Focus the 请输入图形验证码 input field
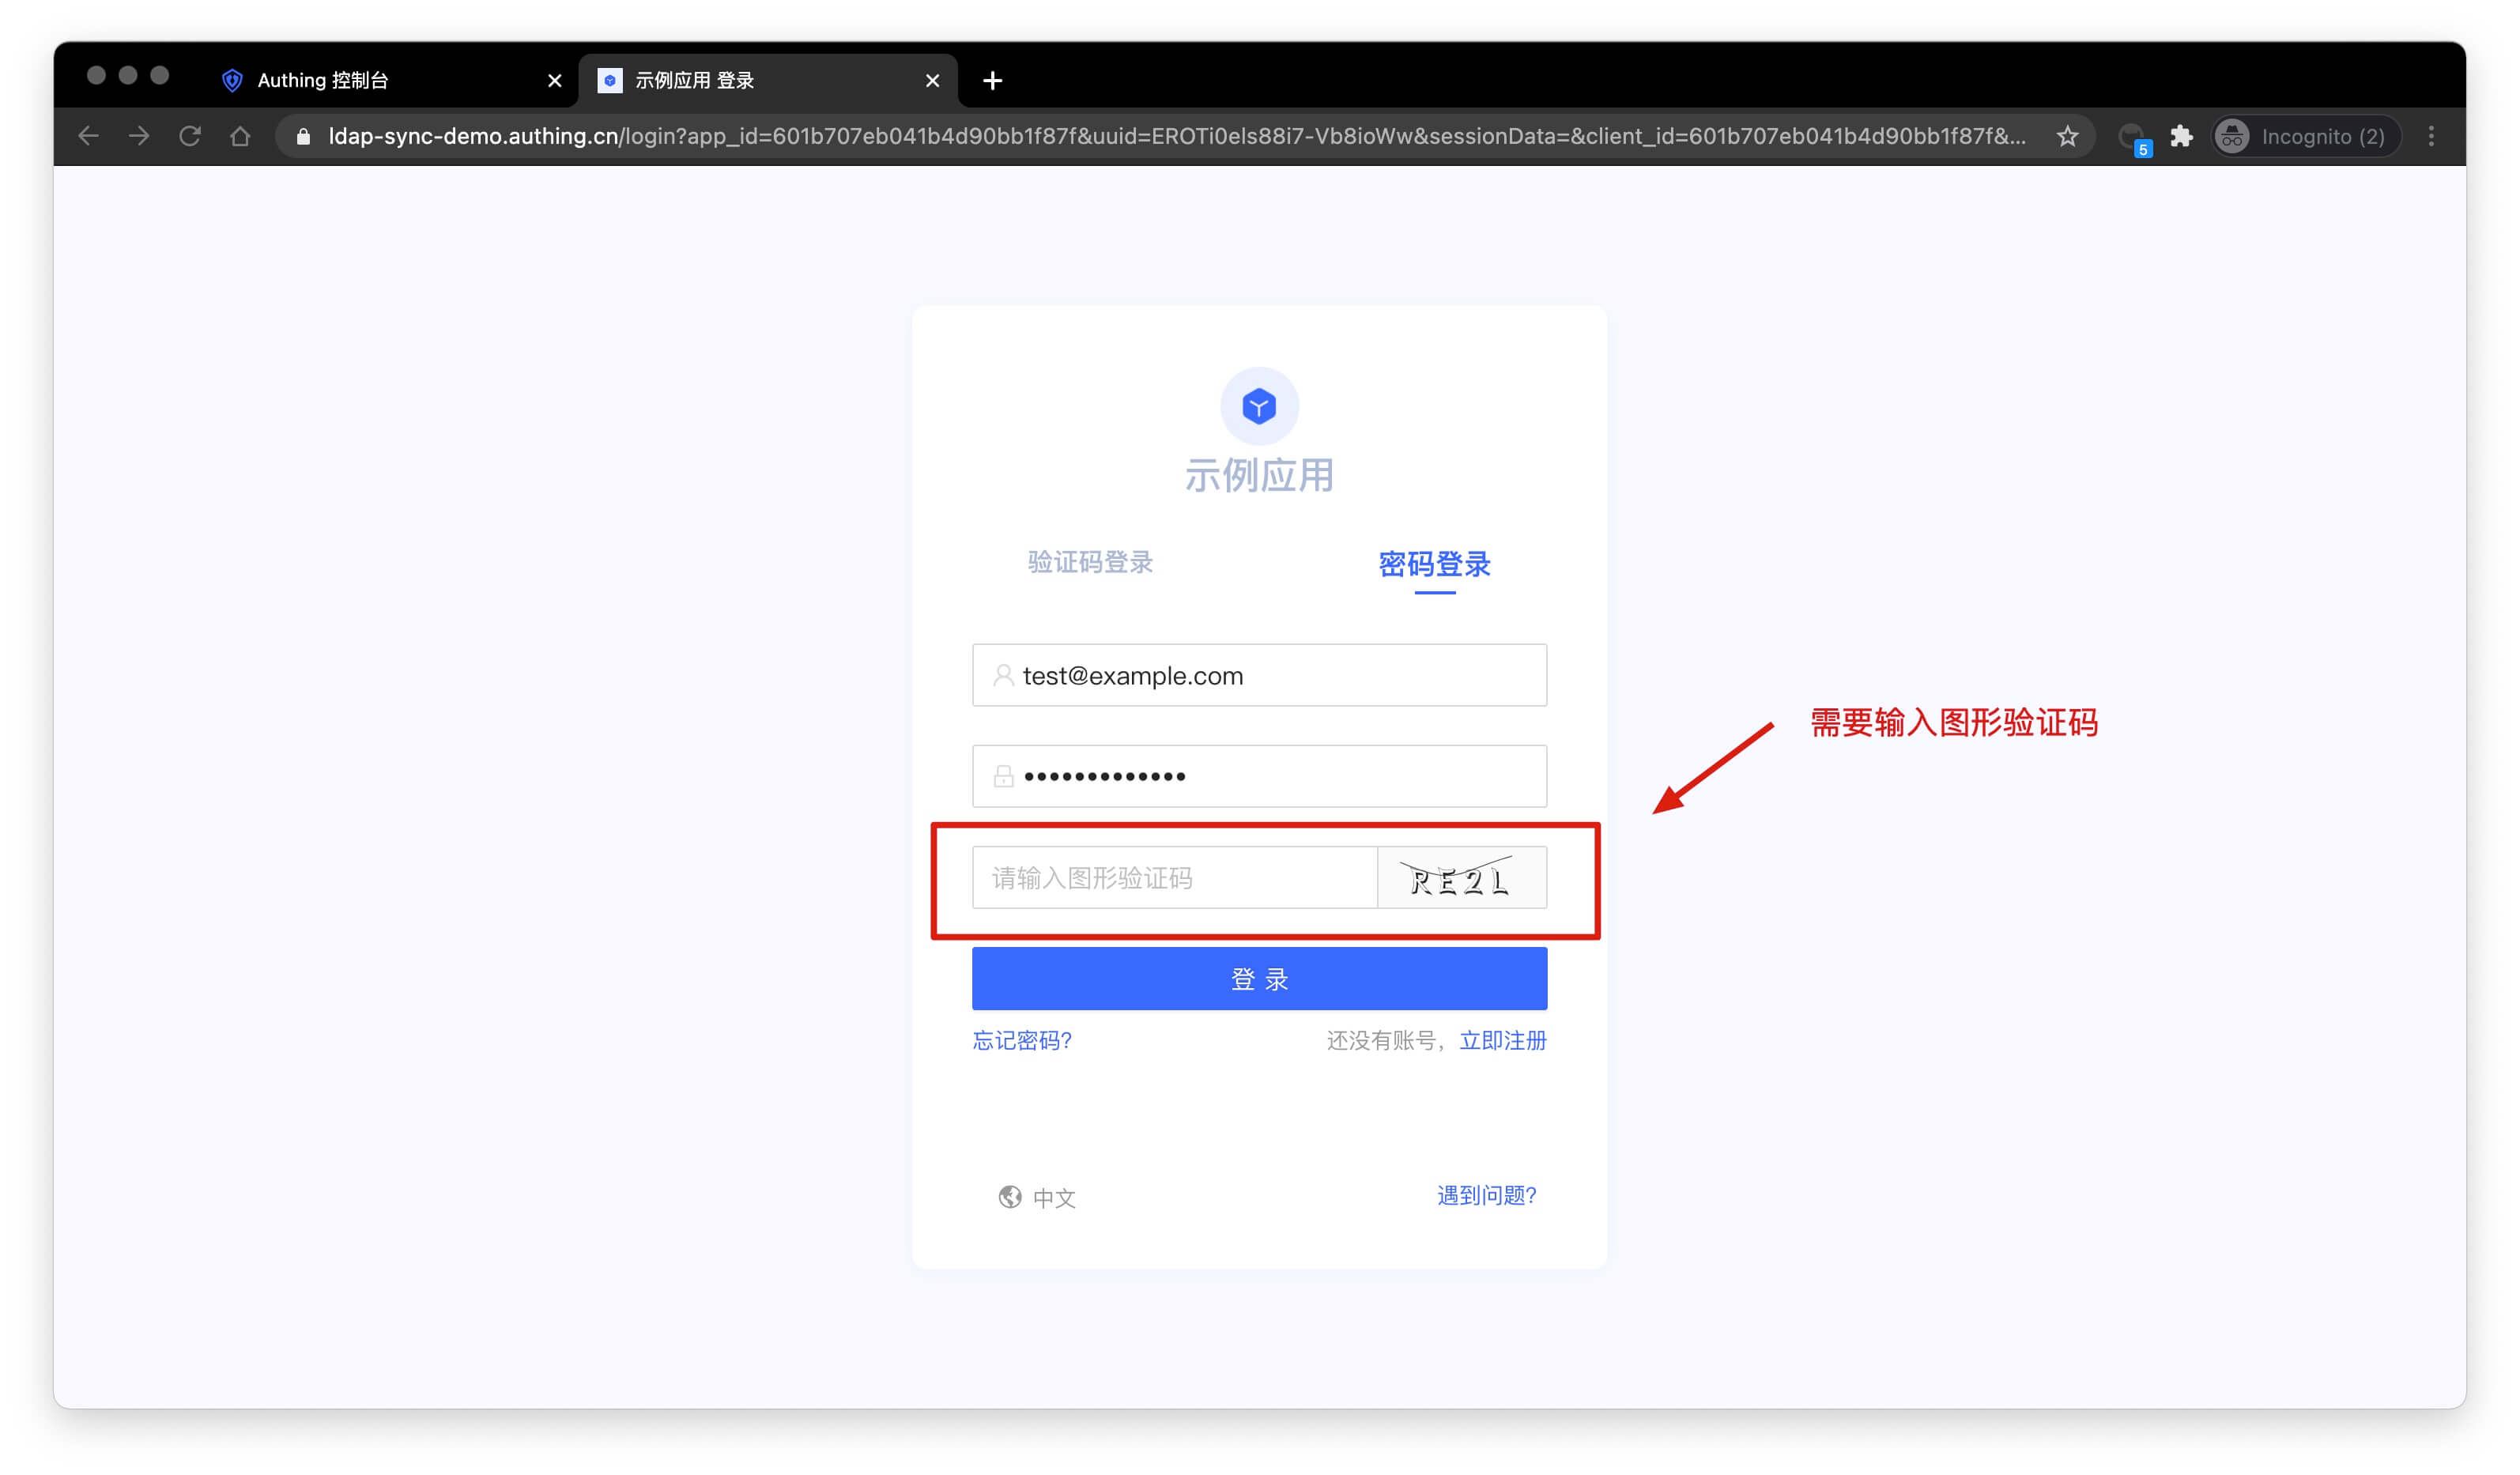The width and height of the screenshot is (2520, 1475). 1174,878
